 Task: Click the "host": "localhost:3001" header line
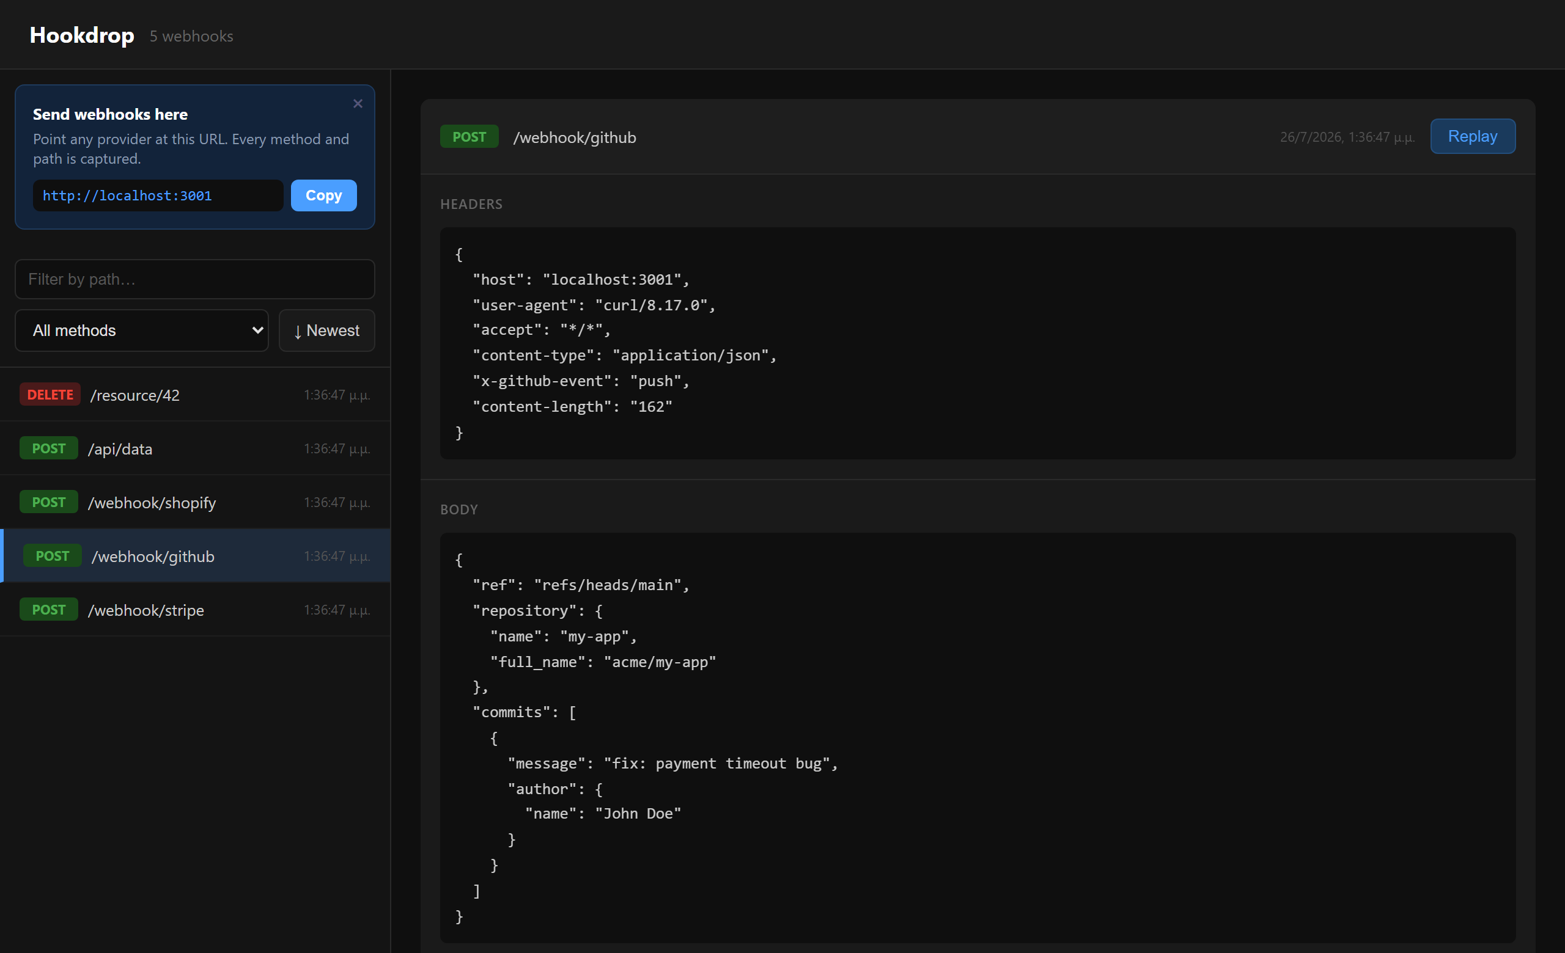coord(581,280)
